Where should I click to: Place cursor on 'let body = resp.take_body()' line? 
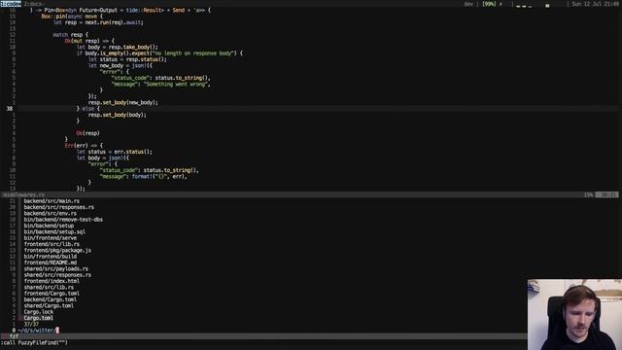117,48
